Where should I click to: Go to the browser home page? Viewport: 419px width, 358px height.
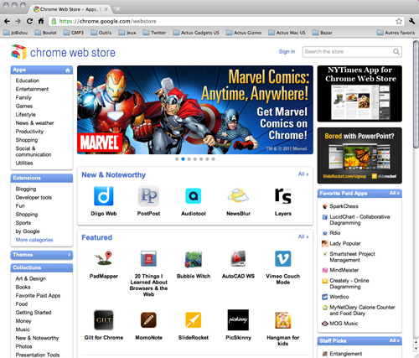(x=41, y=21)
